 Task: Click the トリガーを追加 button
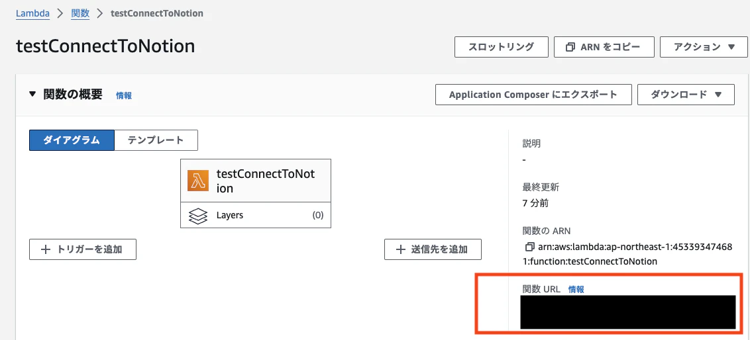tap(83, 249)
